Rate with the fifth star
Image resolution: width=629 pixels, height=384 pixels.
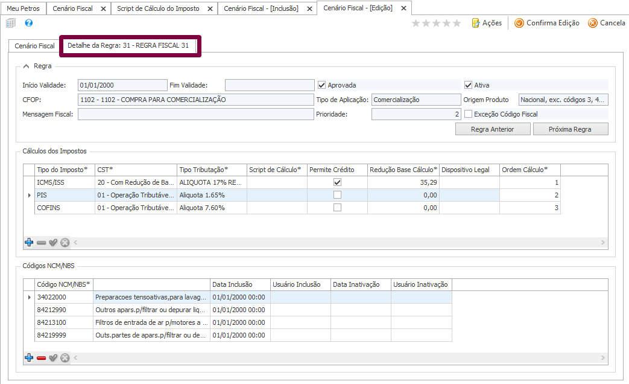click(457, 24)
